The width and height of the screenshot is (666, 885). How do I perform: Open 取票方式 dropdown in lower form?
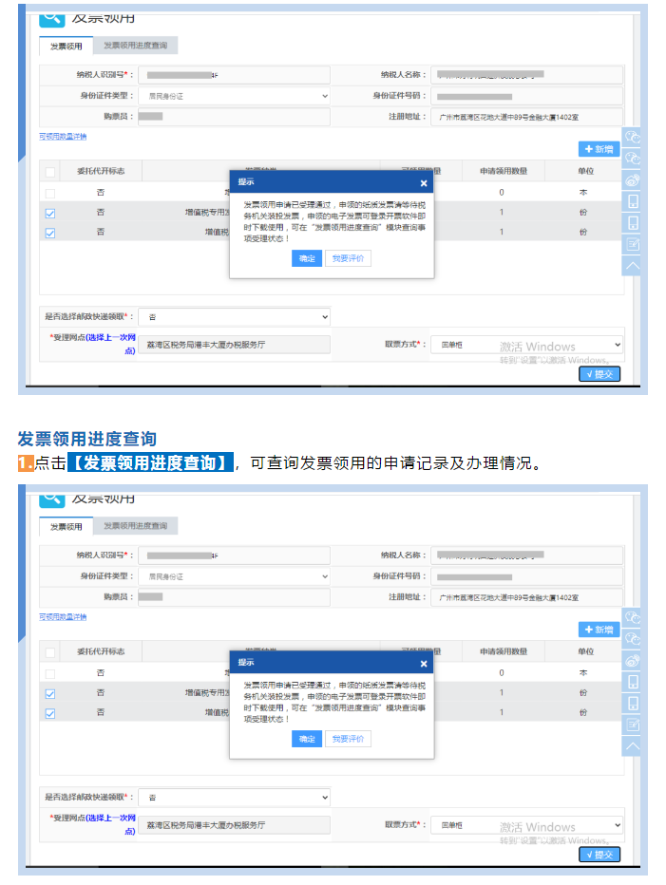(526, 826)
